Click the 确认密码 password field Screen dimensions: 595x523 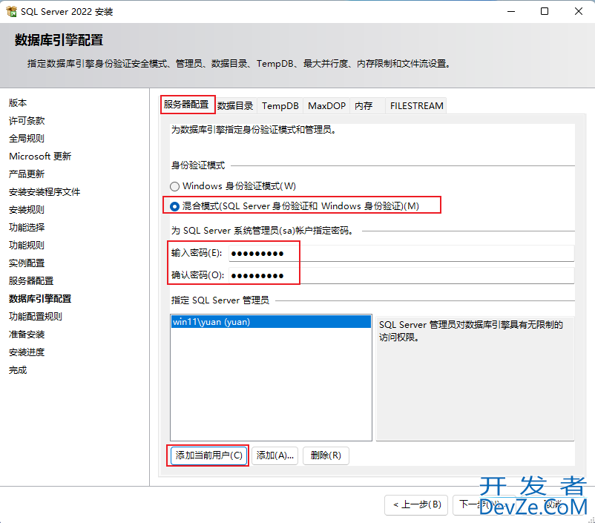tap(401, 275)
